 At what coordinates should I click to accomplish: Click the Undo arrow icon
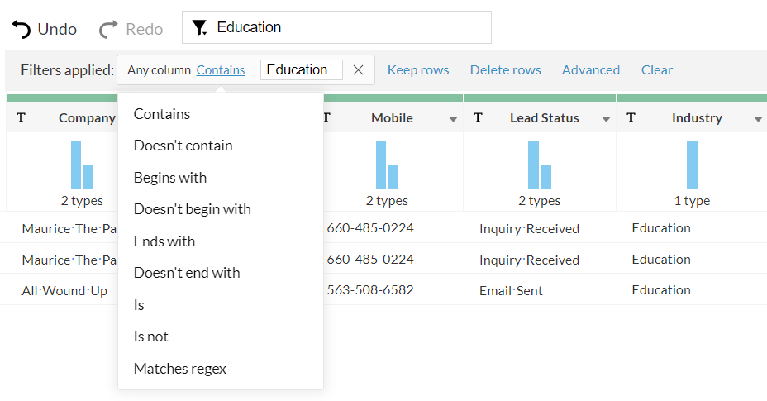(21, 29)
